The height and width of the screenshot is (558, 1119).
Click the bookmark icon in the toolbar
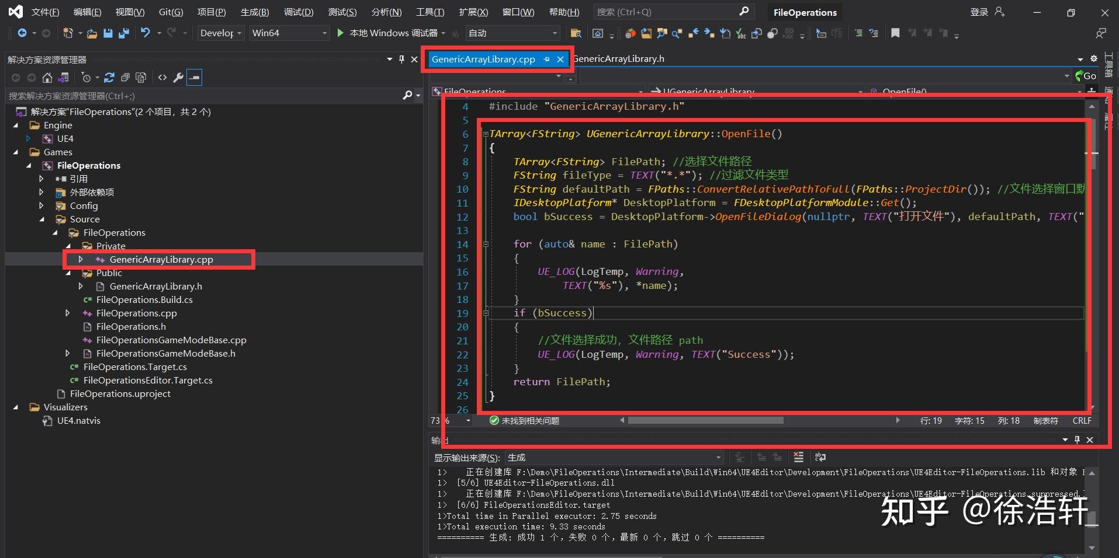coord(895,33)
